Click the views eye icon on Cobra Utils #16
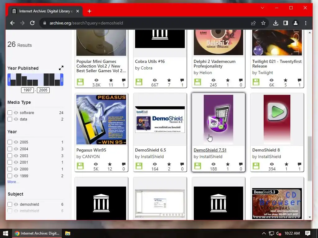This screenshot has width=318, height=238. click(x=155, y=80)
